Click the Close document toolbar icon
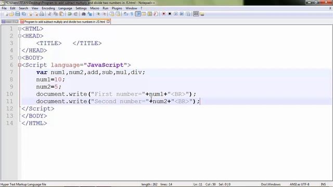333x187 pixels. point(30,14)
